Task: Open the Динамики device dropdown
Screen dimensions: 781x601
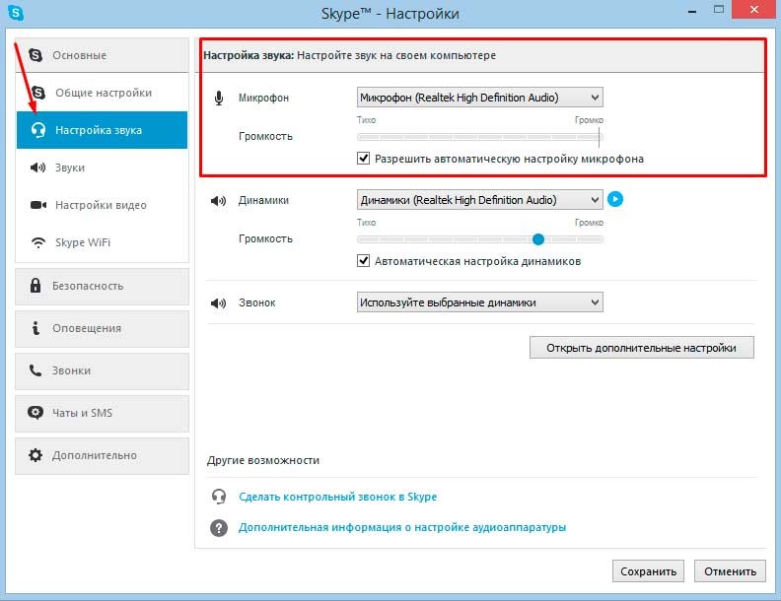Action: [479, 200]
